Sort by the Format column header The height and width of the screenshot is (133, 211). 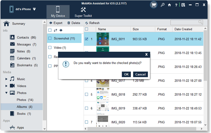(x=164, y=29)
